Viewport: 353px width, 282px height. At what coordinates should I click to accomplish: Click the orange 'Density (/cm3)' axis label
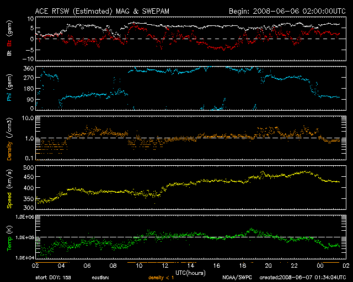click(9, 139)
